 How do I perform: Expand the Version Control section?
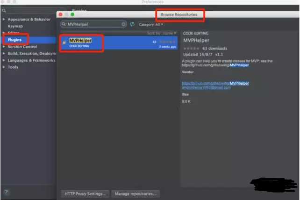click(x=4, y=47)
